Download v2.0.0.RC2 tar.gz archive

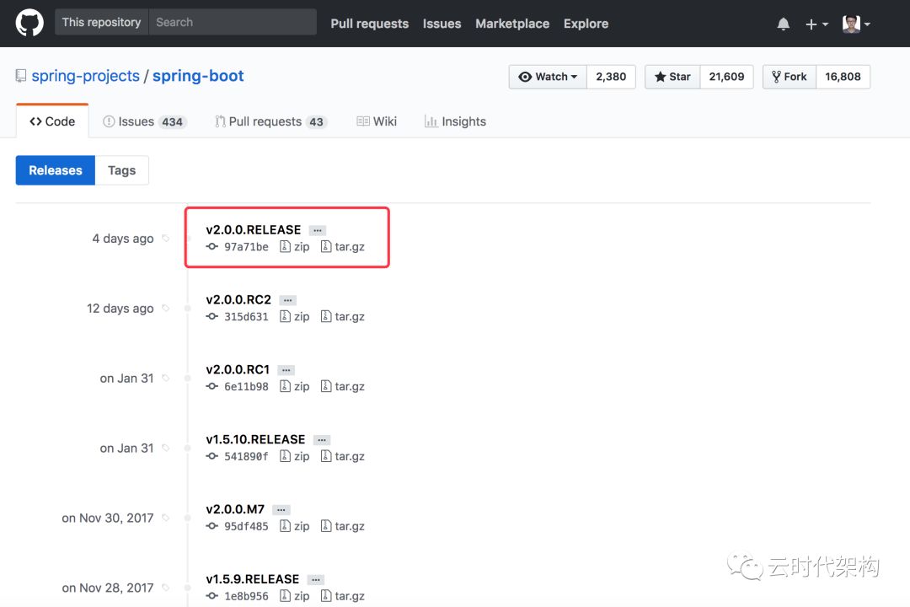342,317
